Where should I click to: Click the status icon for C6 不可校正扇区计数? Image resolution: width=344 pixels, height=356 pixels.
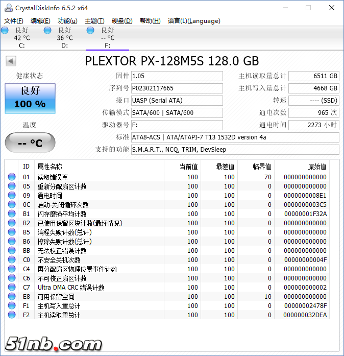(x=12, y=278)
